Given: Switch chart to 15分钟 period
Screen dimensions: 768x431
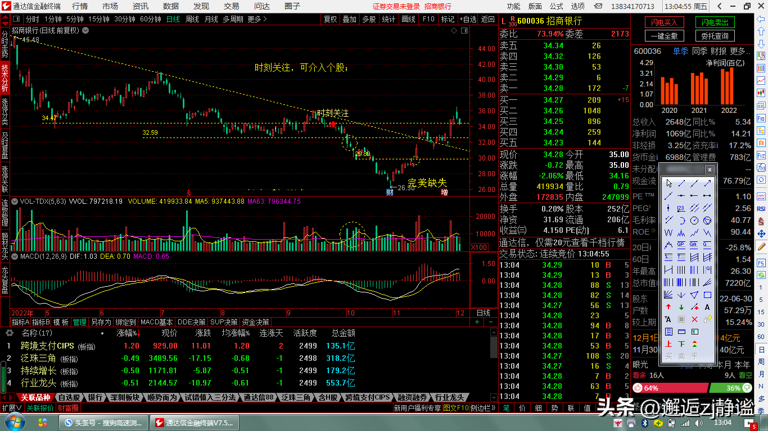Looking at the screenshot, I should [x=99, y=19].
